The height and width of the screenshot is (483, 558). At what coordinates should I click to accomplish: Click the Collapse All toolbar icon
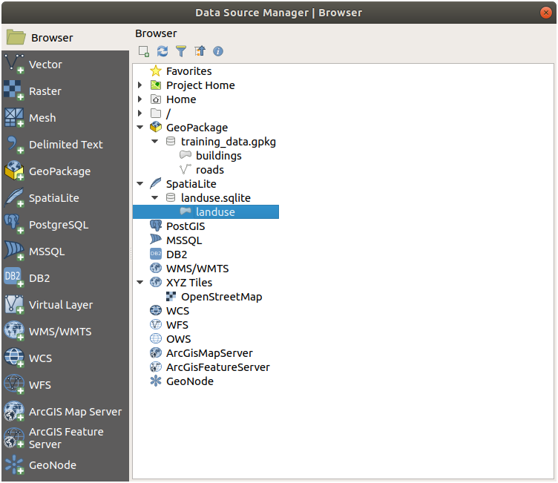199,51
